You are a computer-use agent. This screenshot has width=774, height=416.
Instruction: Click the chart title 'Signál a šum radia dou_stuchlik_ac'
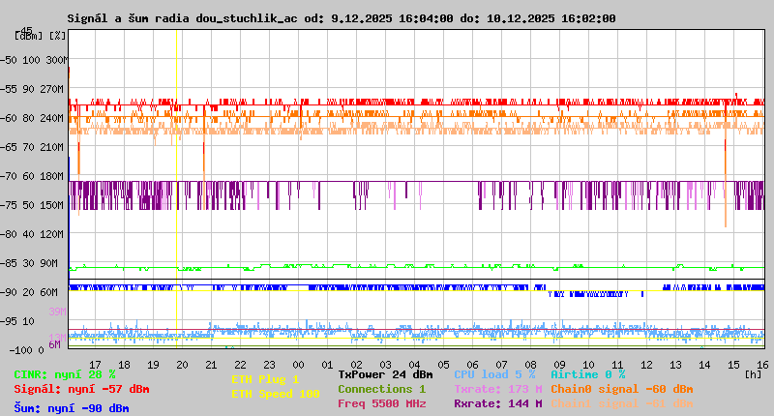pos(182,18)
